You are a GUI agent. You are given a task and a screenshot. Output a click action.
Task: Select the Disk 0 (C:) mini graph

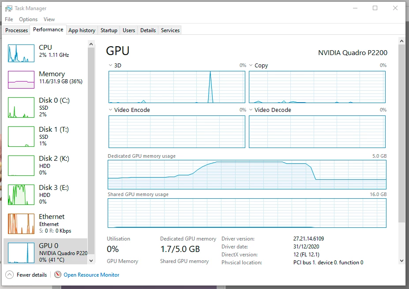pyautogui.click(x=21, y=107)
